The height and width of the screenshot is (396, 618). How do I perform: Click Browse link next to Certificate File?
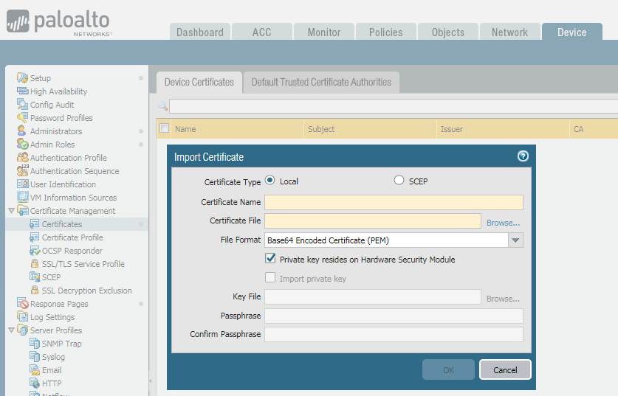[503, 222]
